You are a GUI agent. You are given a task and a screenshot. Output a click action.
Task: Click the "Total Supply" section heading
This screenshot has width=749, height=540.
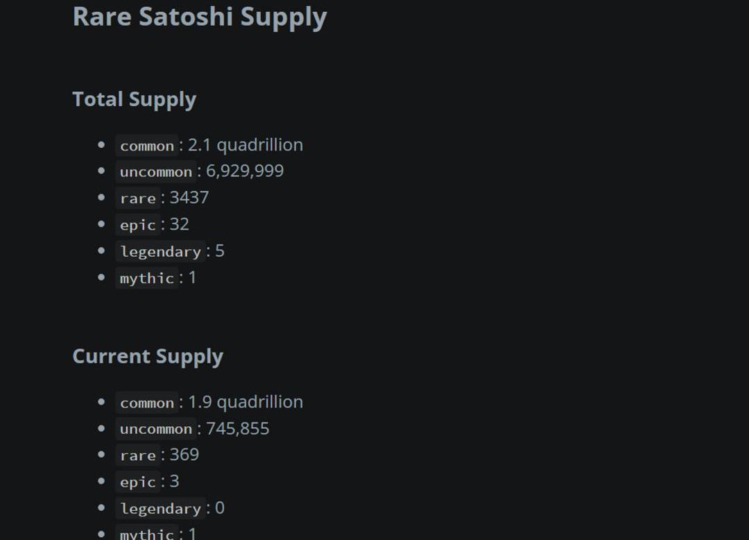(x=134, y=99)
